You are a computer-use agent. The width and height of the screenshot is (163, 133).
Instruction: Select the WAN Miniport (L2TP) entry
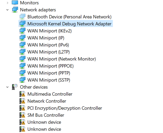(x=48, y=52)
